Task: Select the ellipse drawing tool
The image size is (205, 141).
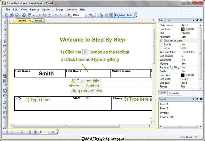Action: click(5, 56)
